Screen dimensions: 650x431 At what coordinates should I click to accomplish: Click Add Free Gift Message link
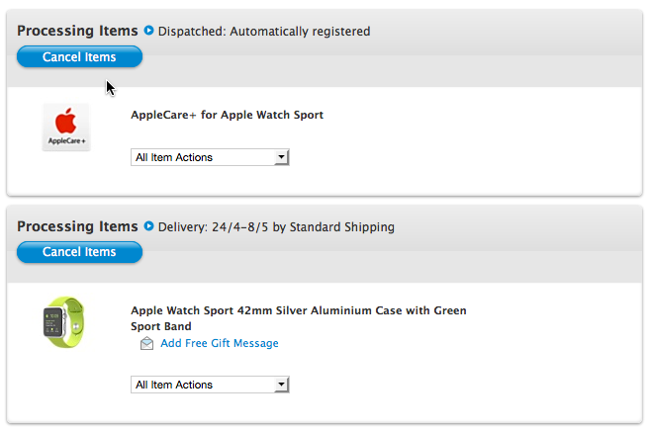pyautogui.click(x=220, y=343)
